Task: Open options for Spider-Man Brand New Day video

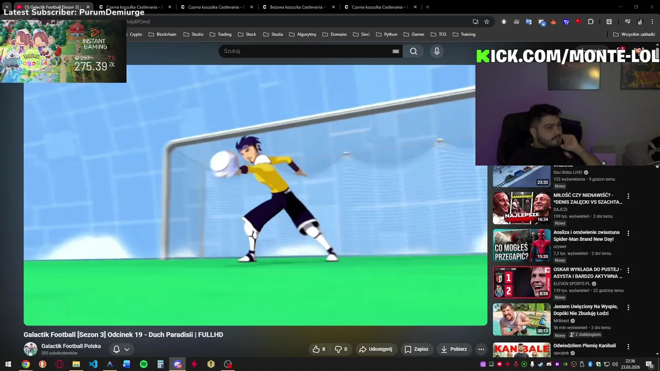Action: pyautogui.click(x=628, y=233)
